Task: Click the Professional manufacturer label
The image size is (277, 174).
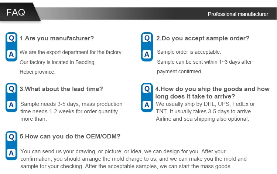Action: click(x=238, y=14)
